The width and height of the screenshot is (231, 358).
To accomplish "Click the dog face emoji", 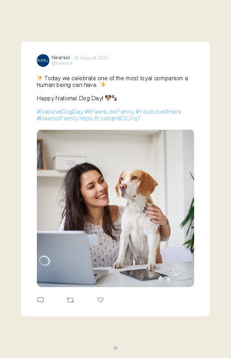I will point(108,98).
